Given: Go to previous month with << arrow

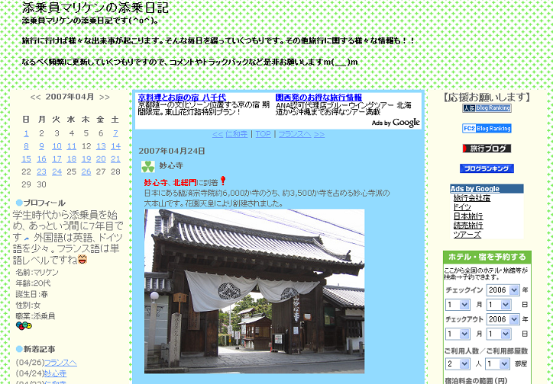Looking at the screenshot, I should pyautogui.click(x=35, y=98).
